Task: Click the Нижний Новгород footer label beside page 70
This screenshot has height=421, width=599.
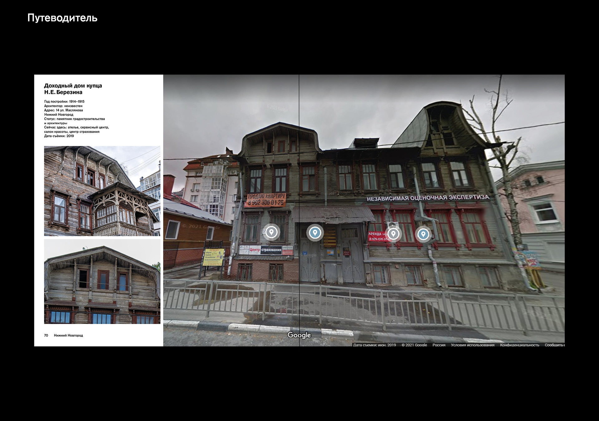Action: point(68,336)
